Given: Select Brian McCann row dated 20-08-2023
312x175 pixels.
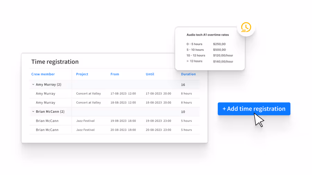Looking at the screenshot, I should 115,130.
